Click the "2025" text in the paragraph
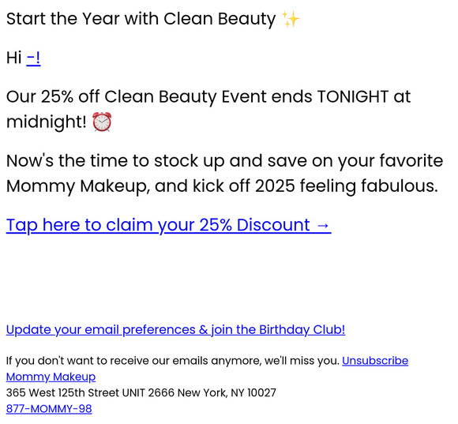 [x=275, y=186]
